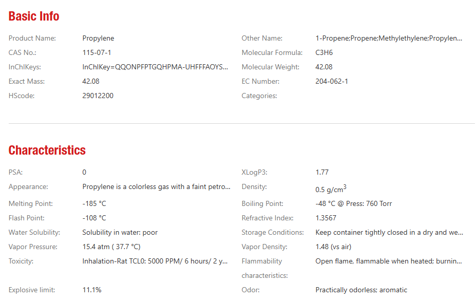Click the odor description text
Viewport: 476px width, 301px height.
[361, 290]
